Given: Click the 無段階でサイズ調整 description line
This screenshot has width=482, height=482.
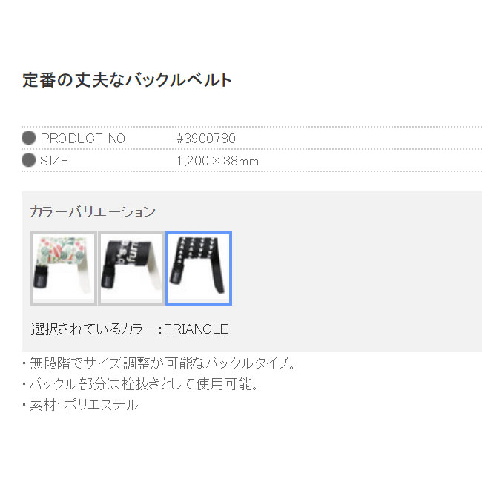Looking at the screenshot, I should coord(162,363).
